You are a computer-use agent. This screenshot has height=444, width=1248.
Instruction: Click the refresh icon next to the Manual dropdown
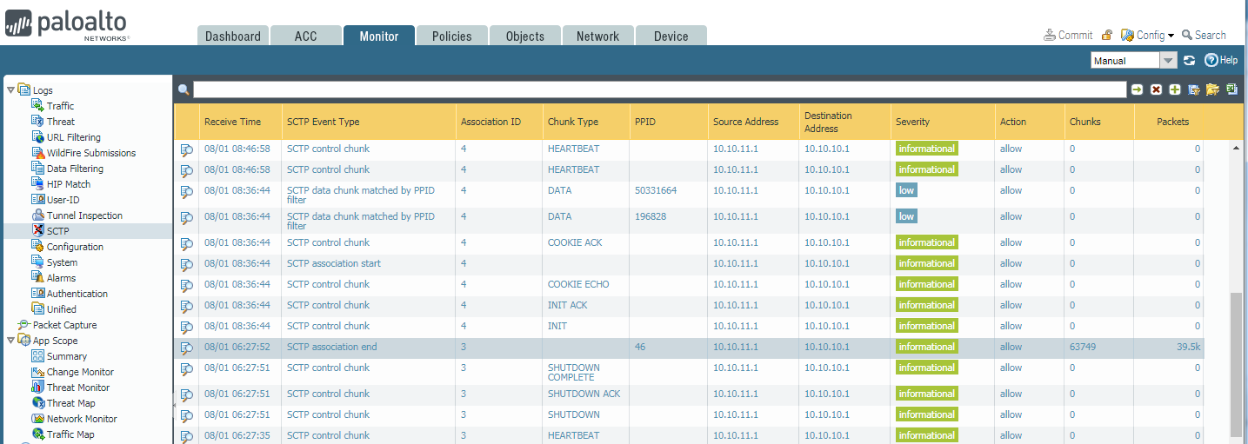click(x=1189, y=61)
